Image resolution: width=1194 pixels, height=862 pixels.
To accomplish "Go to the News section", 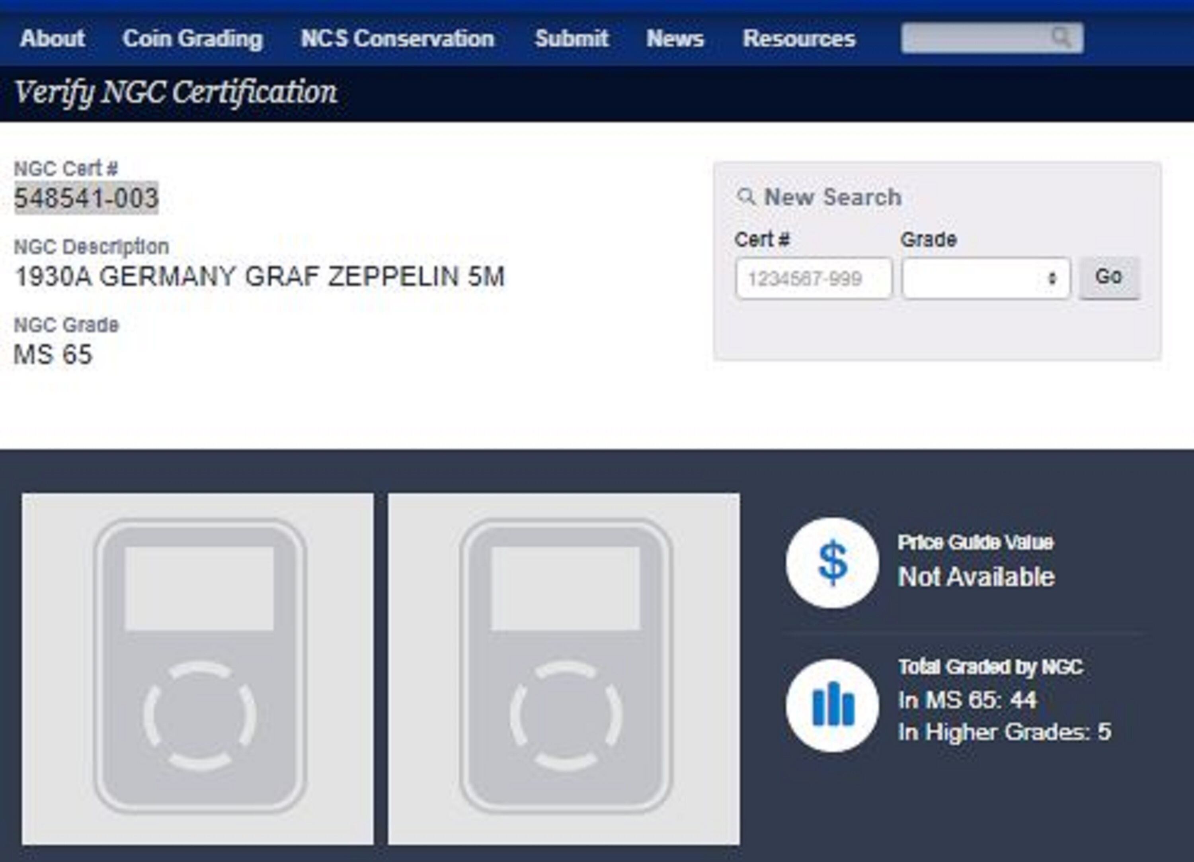I will (675, 38).
